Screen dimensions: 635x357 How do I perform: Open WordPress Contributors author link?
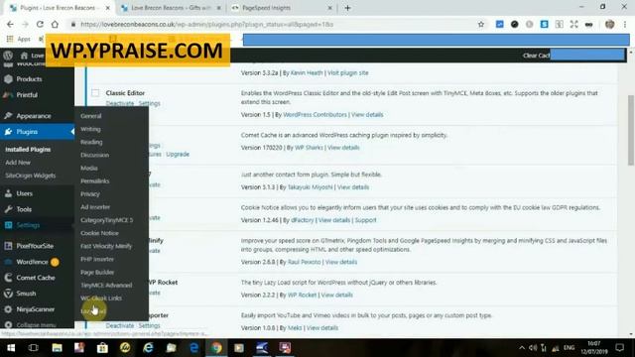pos(315,115)
